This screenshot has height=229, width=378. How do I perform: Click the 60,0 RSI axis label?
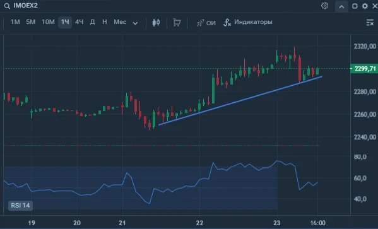coord(360,178)
